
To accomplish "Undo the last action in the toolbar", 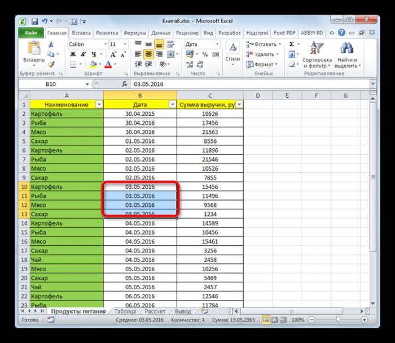I will [x=45, y=21].
